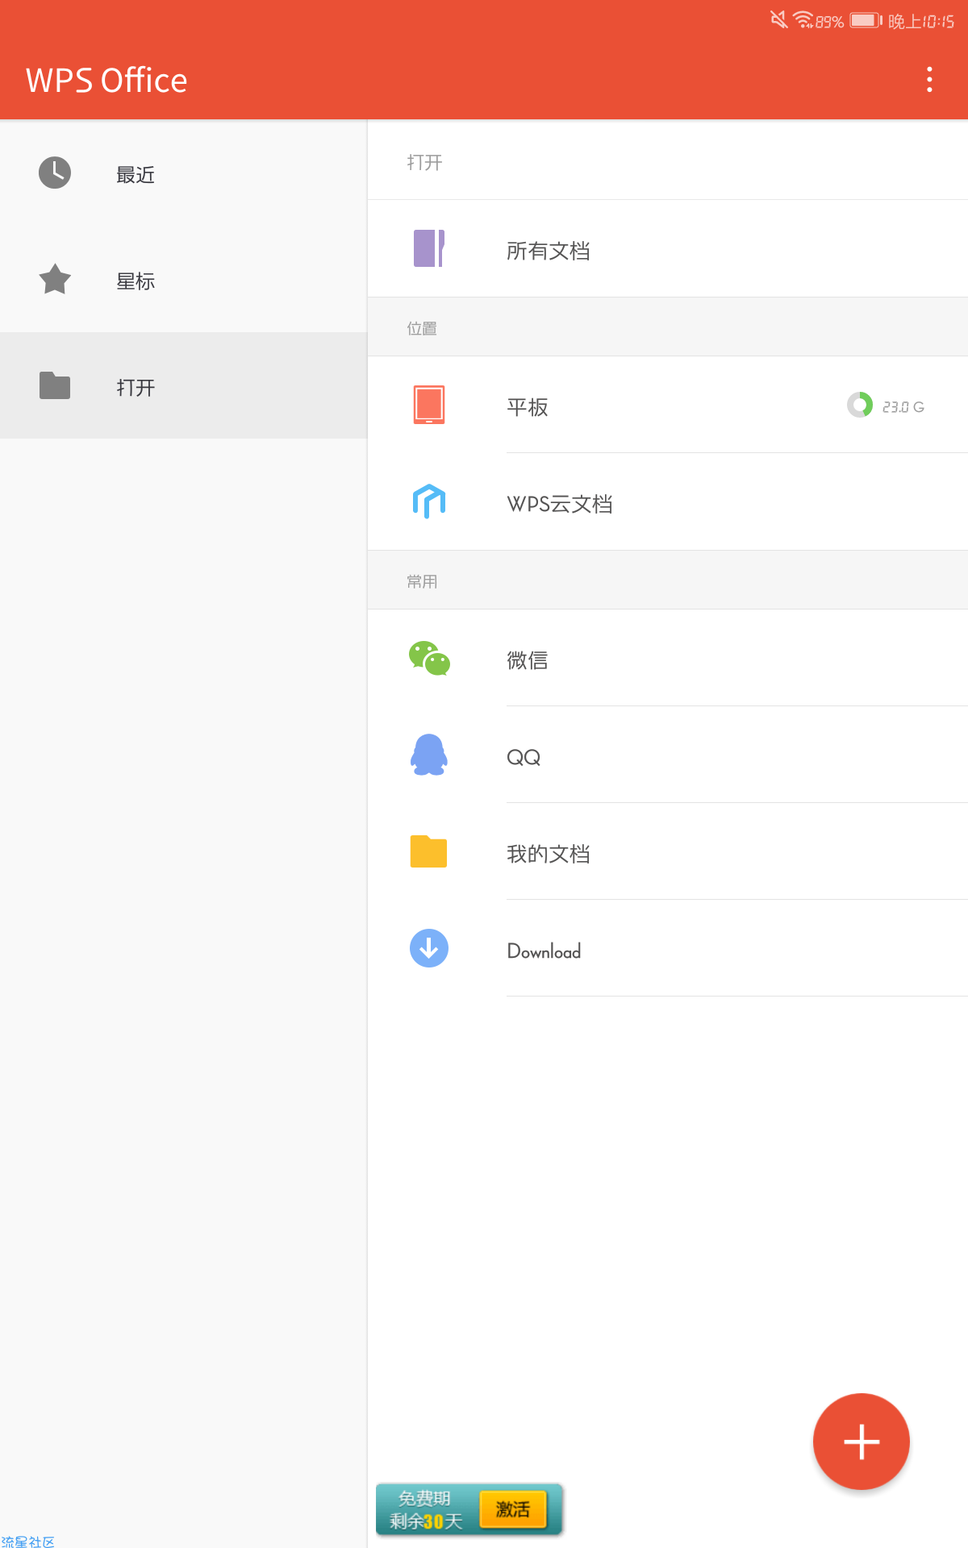Tap the WPS cloud documents icon

click(429, 501)
